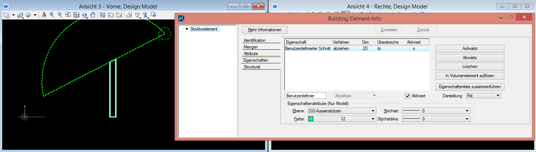This screenshot has width=536, height=152.
Task: Click the Ansicht 4 window cube icon
Action: tap(274, 6)
